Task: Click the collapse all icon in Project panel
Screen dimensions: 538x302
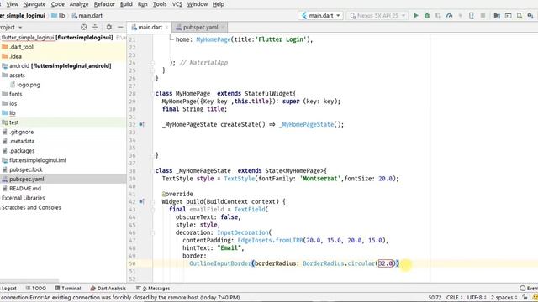Action: 95,27
